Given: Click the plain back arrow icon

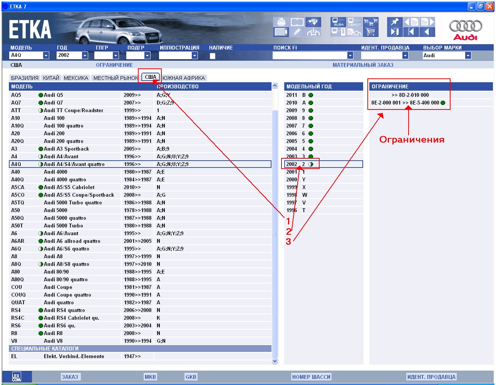Looking at the screenshot, I should coord(427,32).
